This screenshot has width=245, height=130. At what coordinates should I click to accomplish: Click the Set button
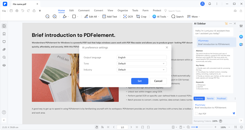pyautogui.click(x=140, y=81)
